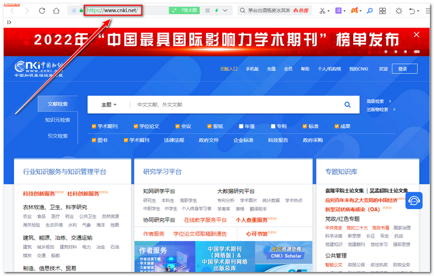Screen dimensions: 434x276
Task: Open 我的CNKI in top navigation
Action: pyautogui.click(x=358, y=69)
